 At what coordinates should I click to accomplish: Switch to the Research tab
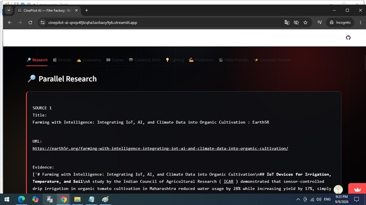[37, 60]
